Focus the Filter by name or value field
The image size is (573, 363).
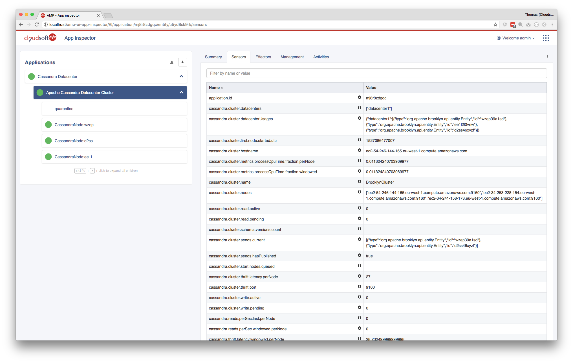pos(376,73)
